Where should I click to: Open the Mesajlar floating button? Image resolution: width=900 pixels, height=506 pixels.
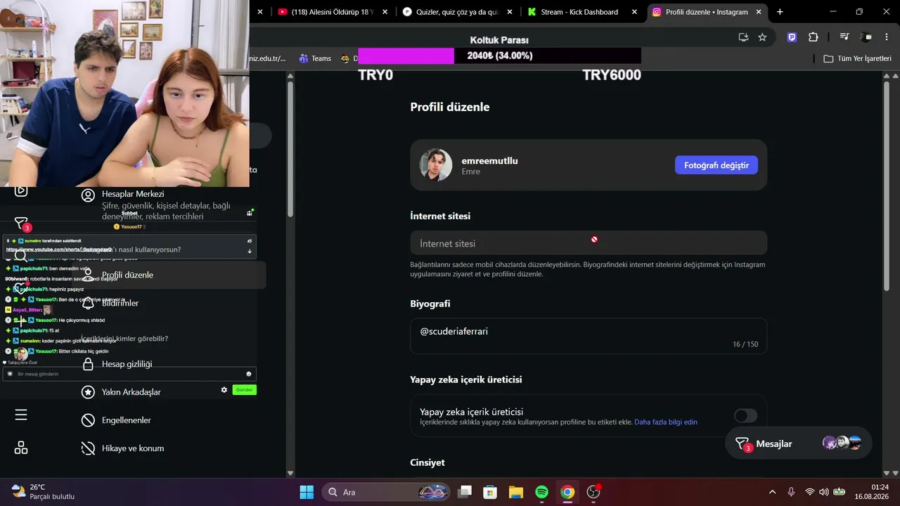pyautogui.click(x=799, y=443)
